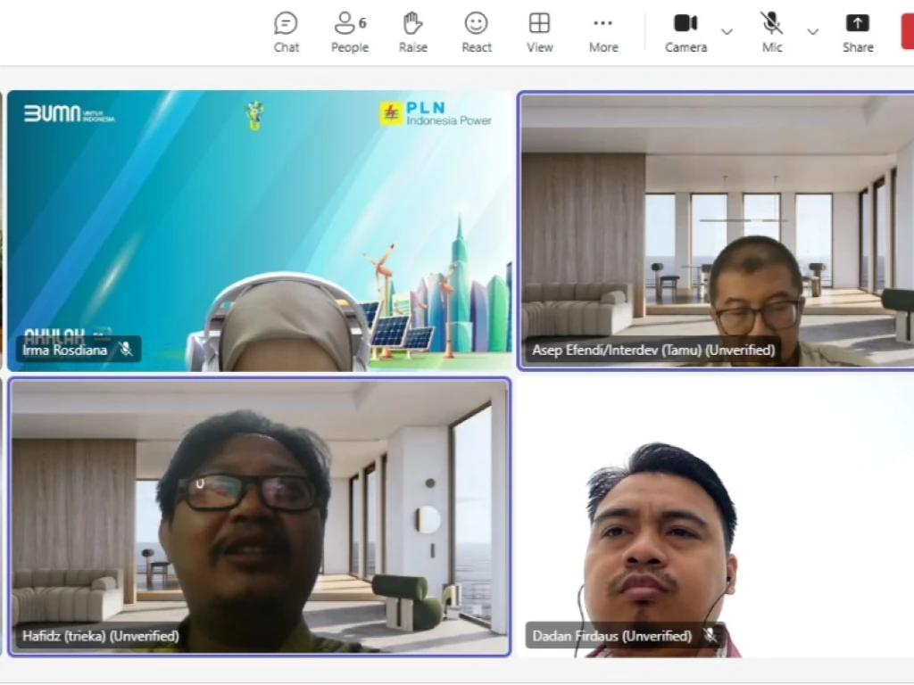The width and height of the screenshot is (914, 685).
Task: Expand the Mic options dropdown arrow
Action: pos(812,32)
